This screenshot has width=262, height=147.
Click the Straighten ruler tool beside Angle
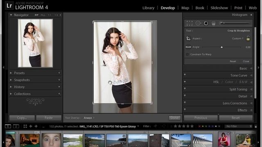[x=188, y=47]
